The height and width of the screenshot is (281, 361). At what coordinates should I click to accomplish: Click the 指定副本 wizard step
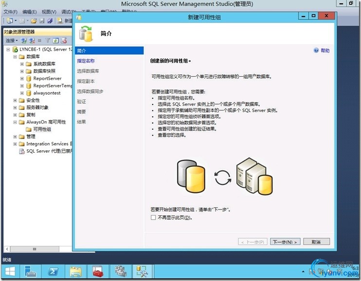pyautogui.click(x=86, y=81)
